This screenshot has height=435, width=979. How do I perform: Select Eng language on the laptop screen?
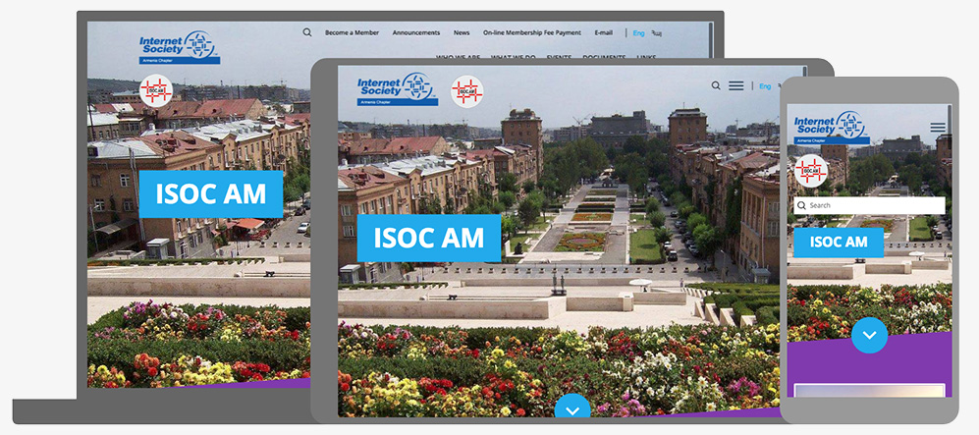pyautogui.click(x=638, y=33)
